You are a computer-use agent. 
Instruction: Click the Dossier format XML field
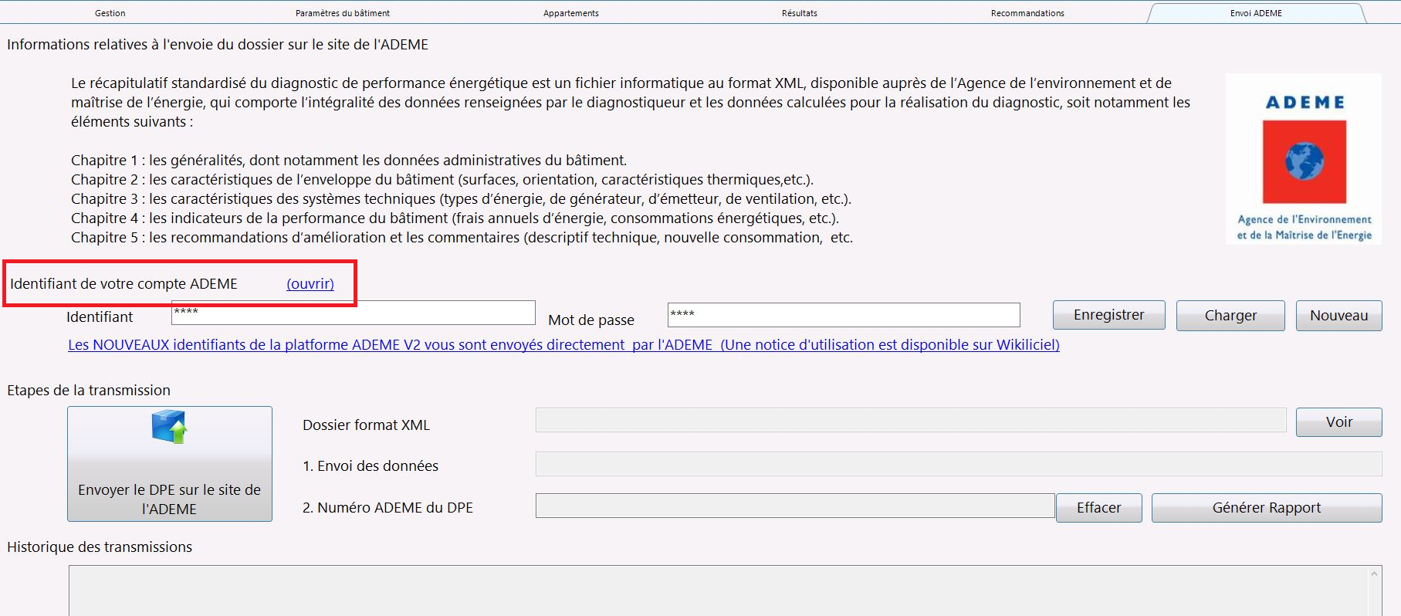(911, 421)
